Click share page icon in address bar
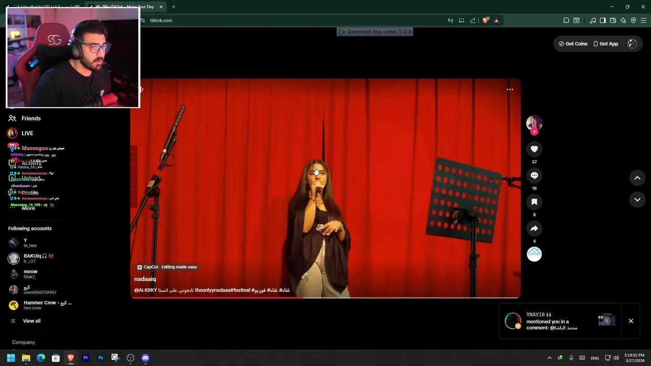The image size is (651, 366). tap(473, 20)
